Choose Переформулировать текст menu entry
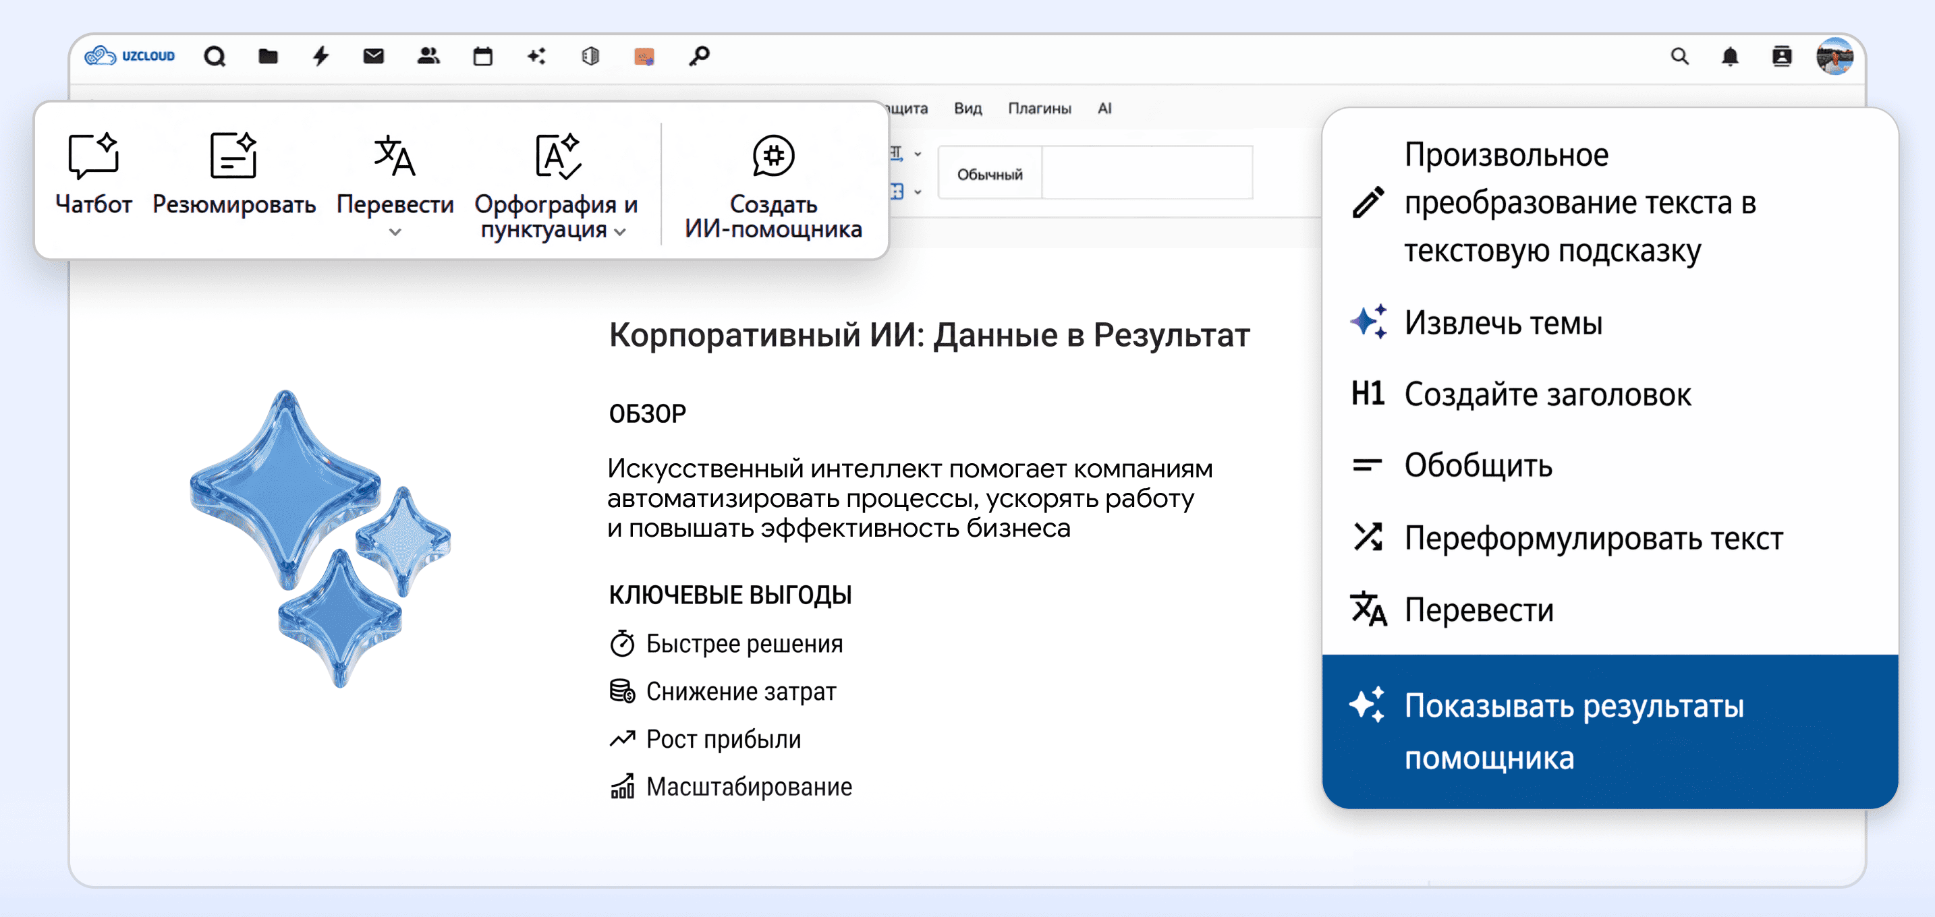 click(1610, 537)
